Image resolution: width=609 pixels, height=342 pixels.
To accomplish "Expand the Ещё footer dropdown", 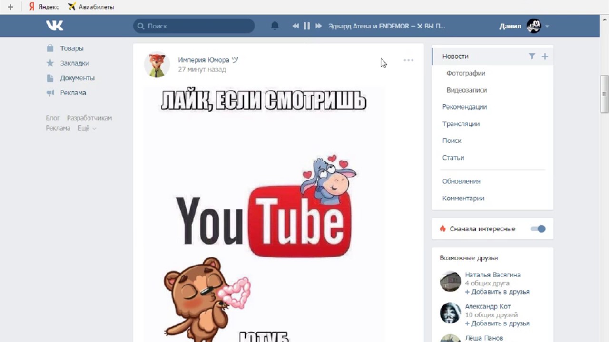I will point(87,128).
